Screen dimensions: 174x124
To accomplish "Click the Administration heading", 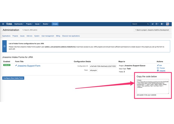I will (11, 30).
